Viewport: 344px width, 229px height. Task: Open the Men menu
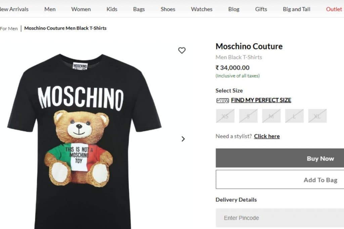pos(50,9)
